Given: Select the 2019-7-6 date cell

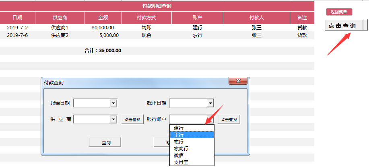Looking at the screenshot, I should 17,35.
